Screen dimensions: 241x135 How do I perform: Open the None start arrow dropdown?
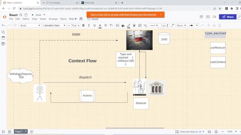pyautogui.click(x=182, y=25)
